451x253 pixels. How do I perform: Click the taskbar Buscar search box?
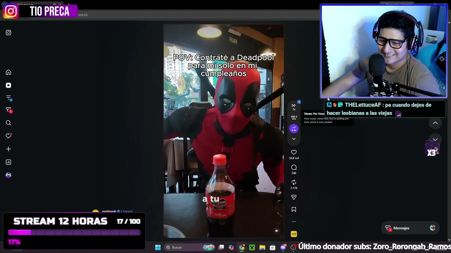pyautogui.click(x=190, y=247)
